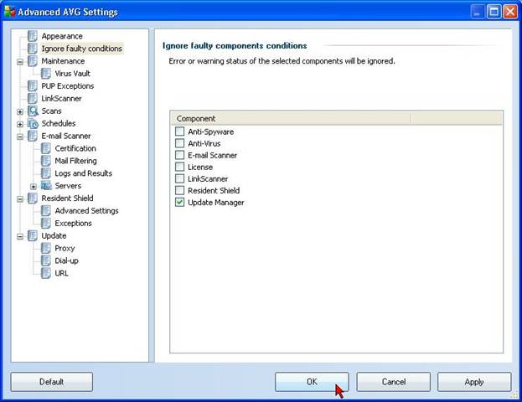
Task: Click the Update page icon in tree
Action: click(33, 235)
